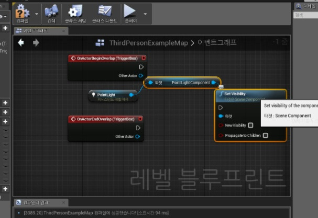
Task: Toggle the New Visibility checkbox
Action: pos(250,125)
